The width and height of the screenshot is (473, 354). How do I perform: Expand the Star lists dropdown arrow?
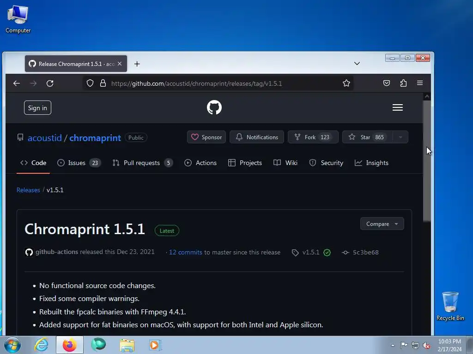tap(400, 137)
